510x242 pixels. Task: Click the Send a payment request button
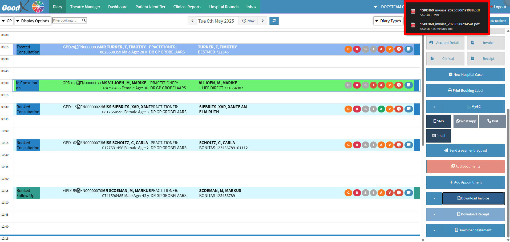click(465, 151)
